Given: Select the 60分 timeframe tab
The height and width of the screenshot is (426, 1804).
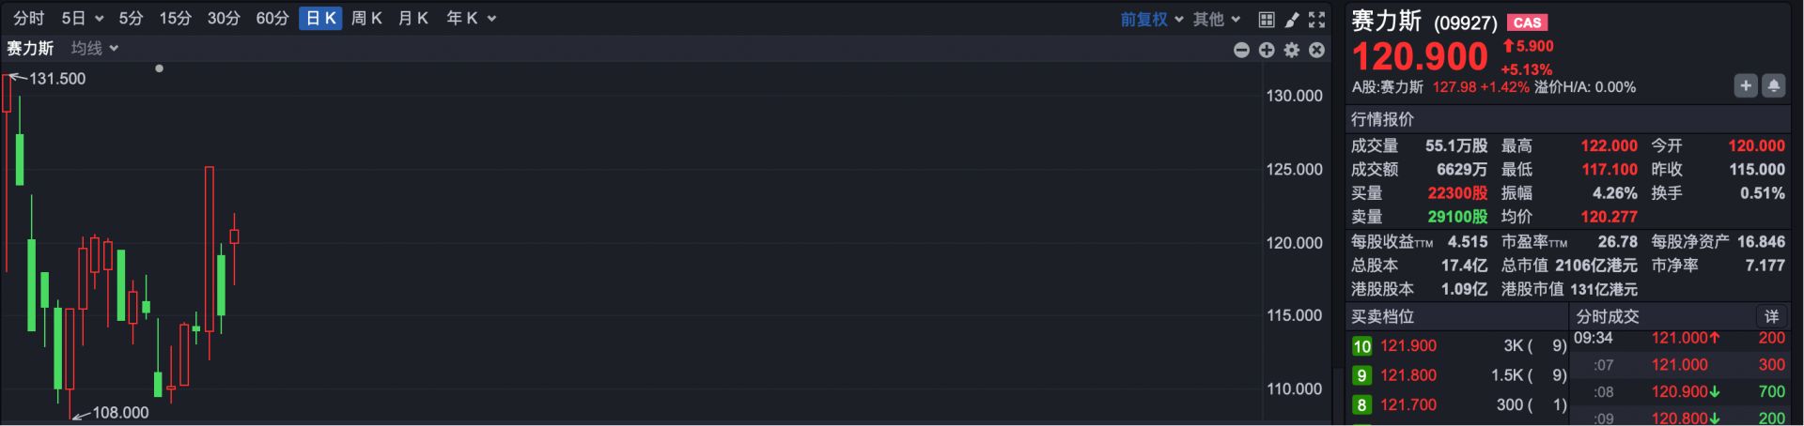Looking at the screenshot, I should click(x=272, y=19).
